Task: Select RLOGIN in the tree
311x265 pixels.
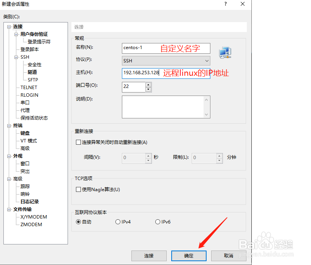Action: coord(29,95)
